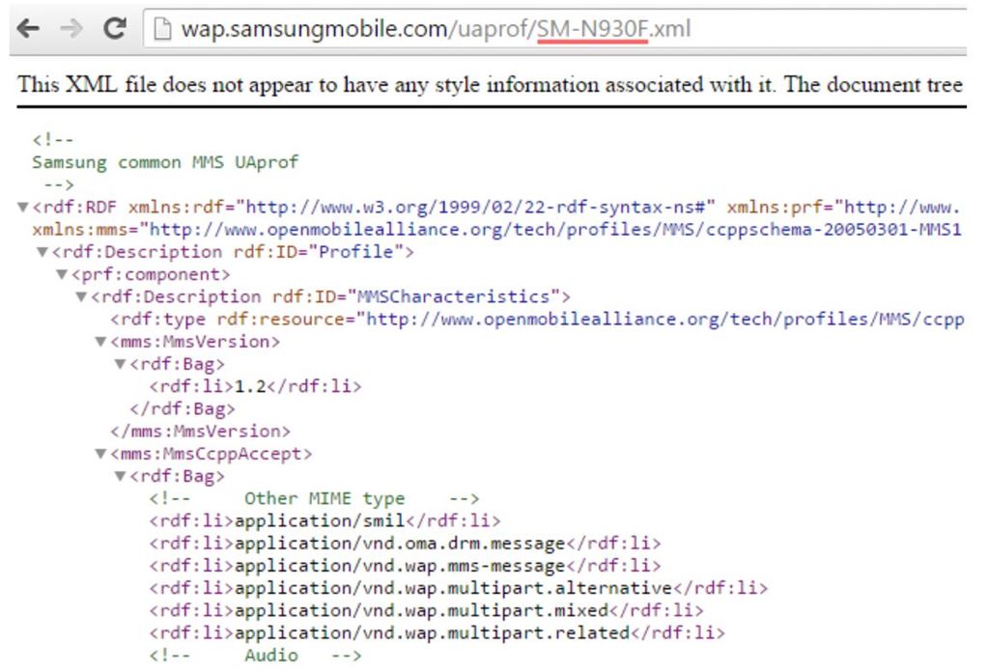Click the Other MIME type comment

(x=324, y=498)
